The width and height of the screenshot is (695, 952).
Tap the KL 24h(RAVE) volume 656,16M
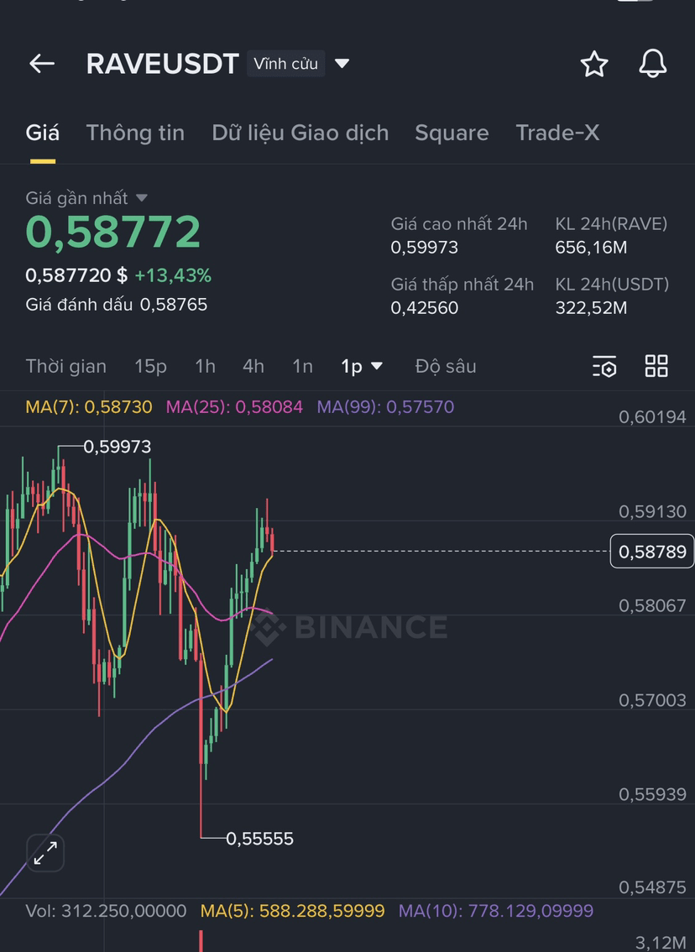pos(591,247)
